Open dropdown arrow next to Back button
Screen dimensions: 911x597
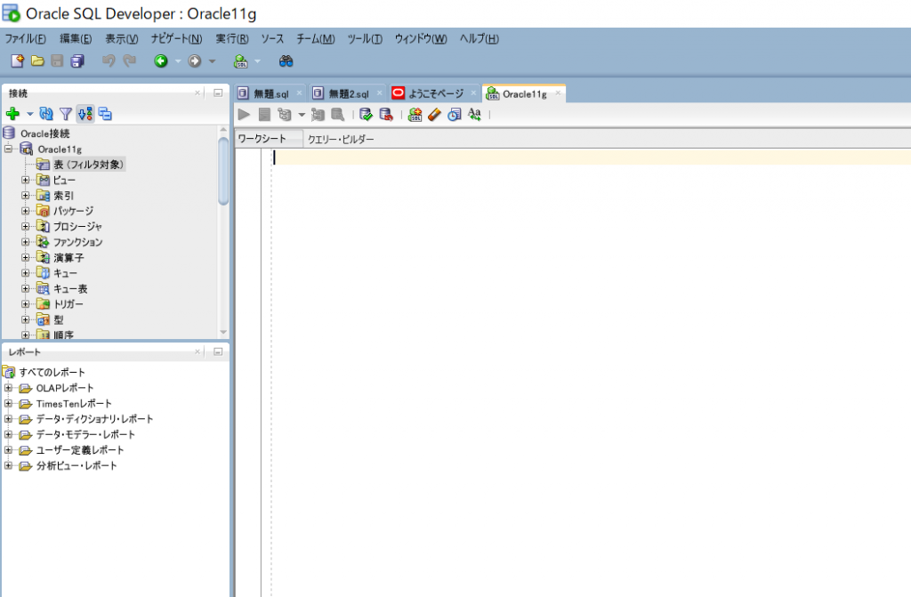click(x=178, y=61)
